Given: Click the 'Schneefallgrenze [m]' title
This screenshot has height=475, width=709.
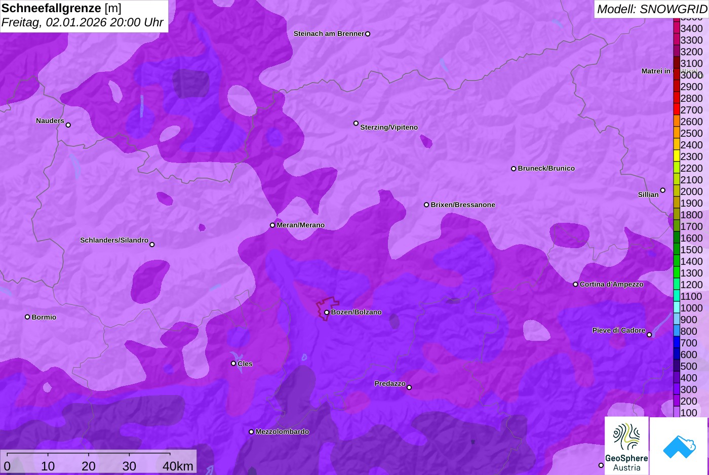Looking at the screenshot, I should point(61,8).
